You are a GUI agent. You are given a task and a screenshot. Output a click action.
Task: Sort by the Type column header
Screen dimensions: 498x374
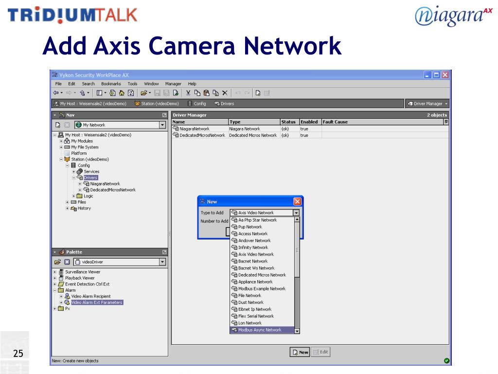point(254,122)
